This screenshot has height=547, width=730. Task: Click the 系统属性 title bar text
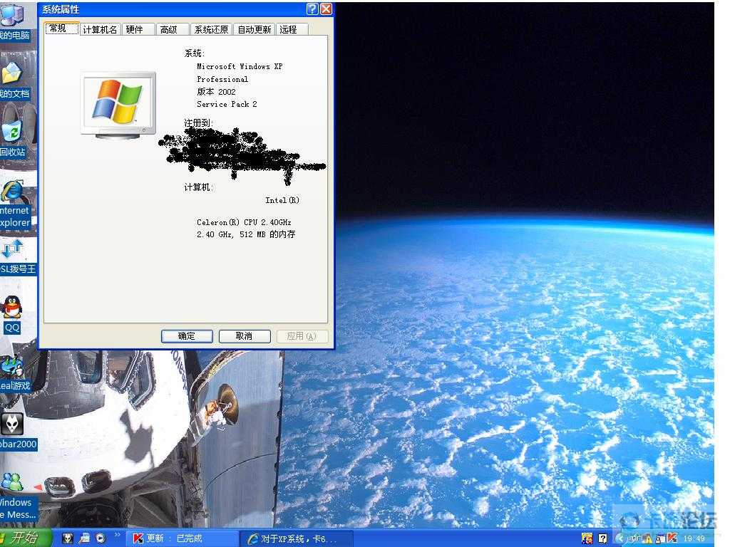61,9
